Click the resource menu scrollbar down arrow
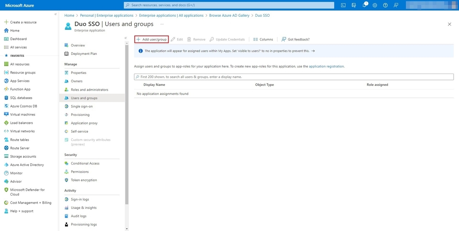Viewport: 459px width, 231px height. point(127,229)
